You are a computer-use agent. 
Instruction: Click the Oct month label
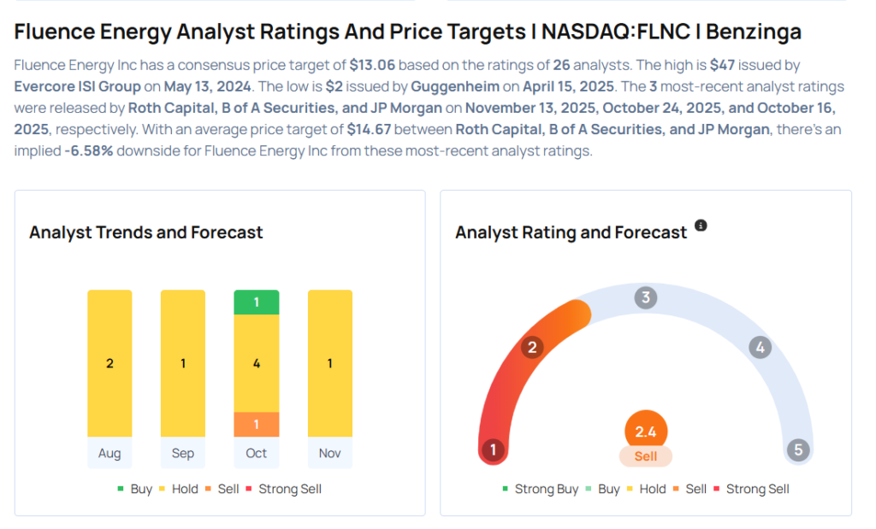[x=257, y=453]
